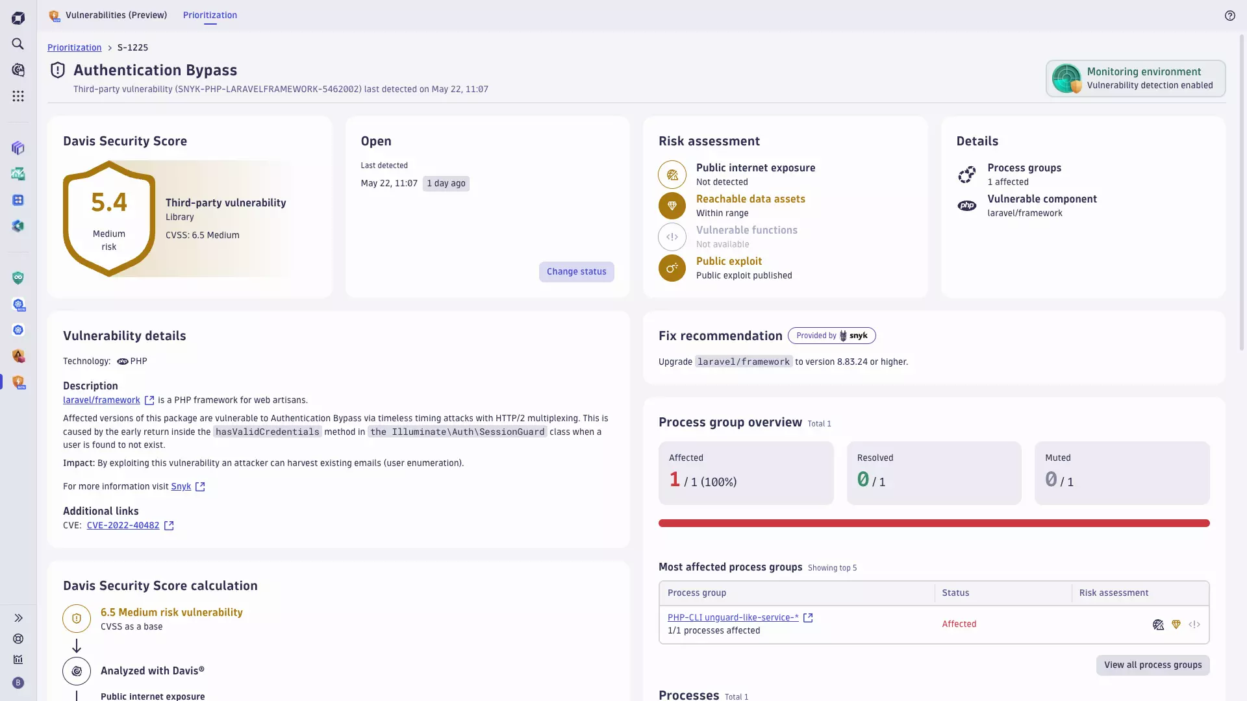Click the help icon at top right
This screenshot has height=701, width=1247.
[1229, 16]
